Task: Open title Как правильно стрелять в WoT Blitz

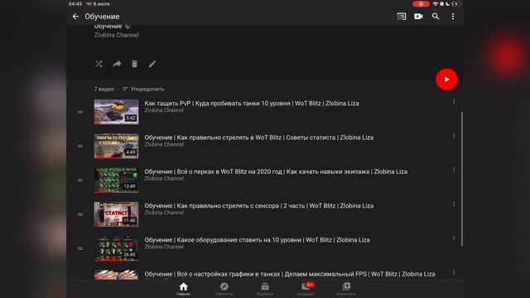Action: tap(259, 137)
